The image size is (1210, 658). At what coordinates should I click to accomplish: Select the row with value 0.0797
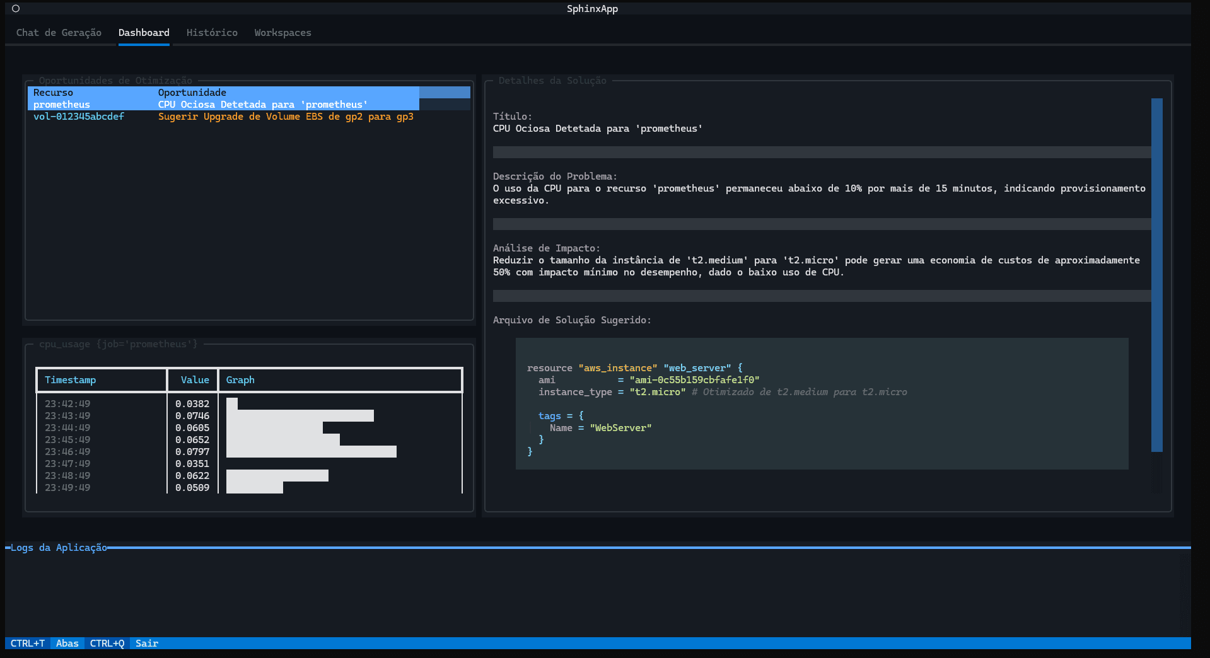(x=192, y=452)
